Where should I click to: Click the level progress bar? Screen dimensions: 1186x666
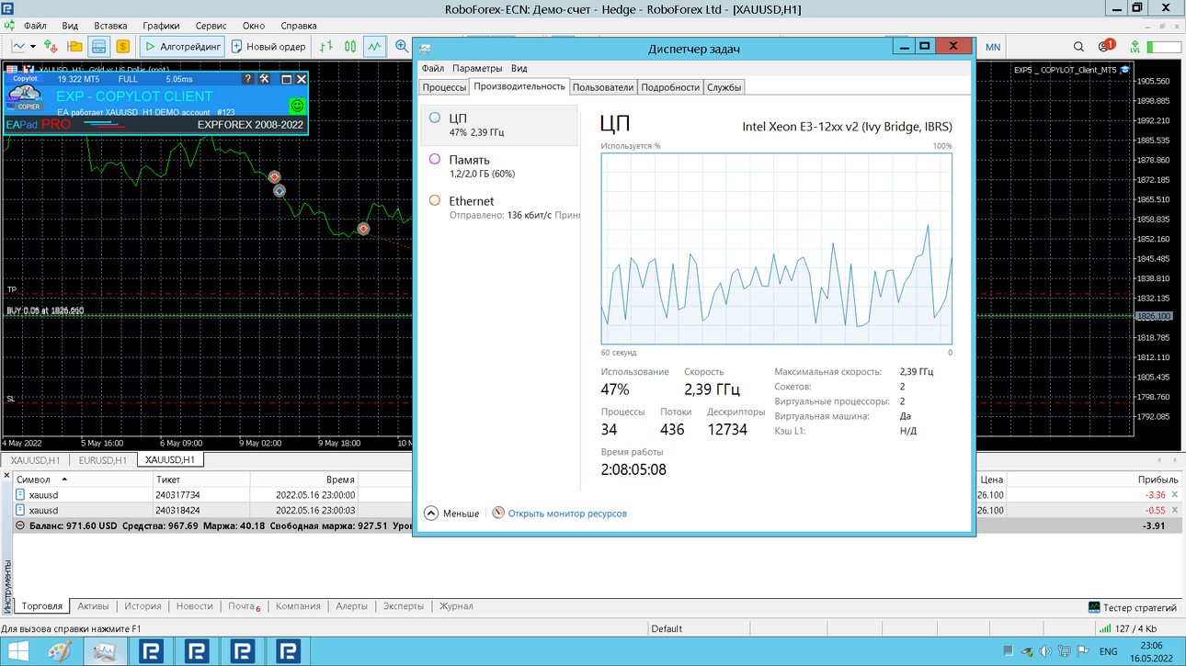tap(1163, 47)
